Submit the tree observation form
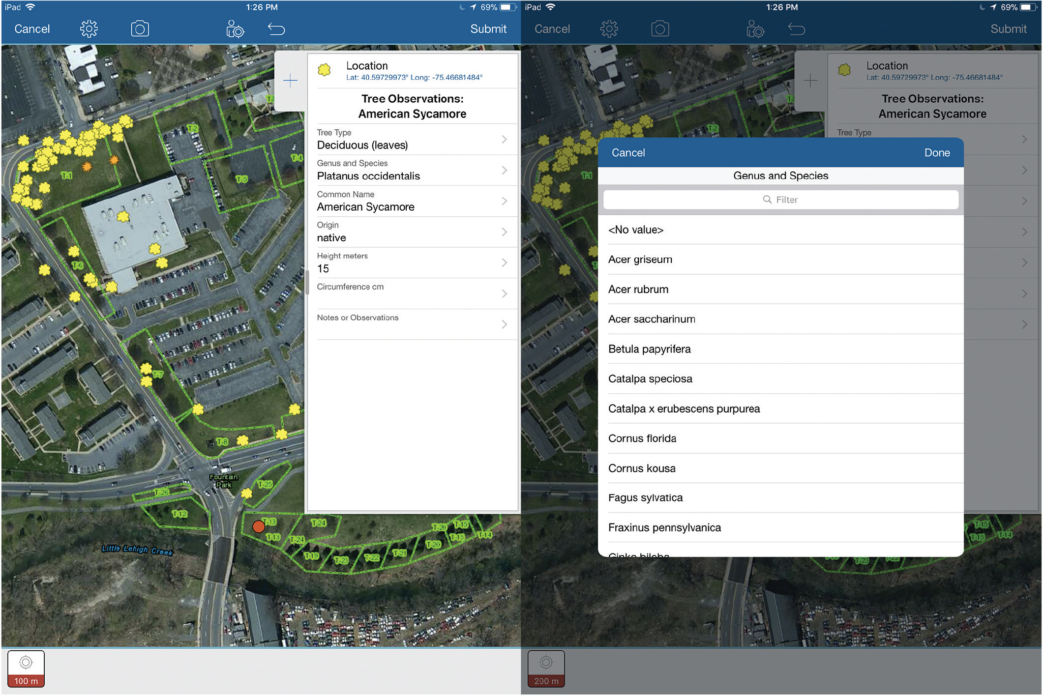This screenshot has width=1043, height=697. click(x=487, y=30)
